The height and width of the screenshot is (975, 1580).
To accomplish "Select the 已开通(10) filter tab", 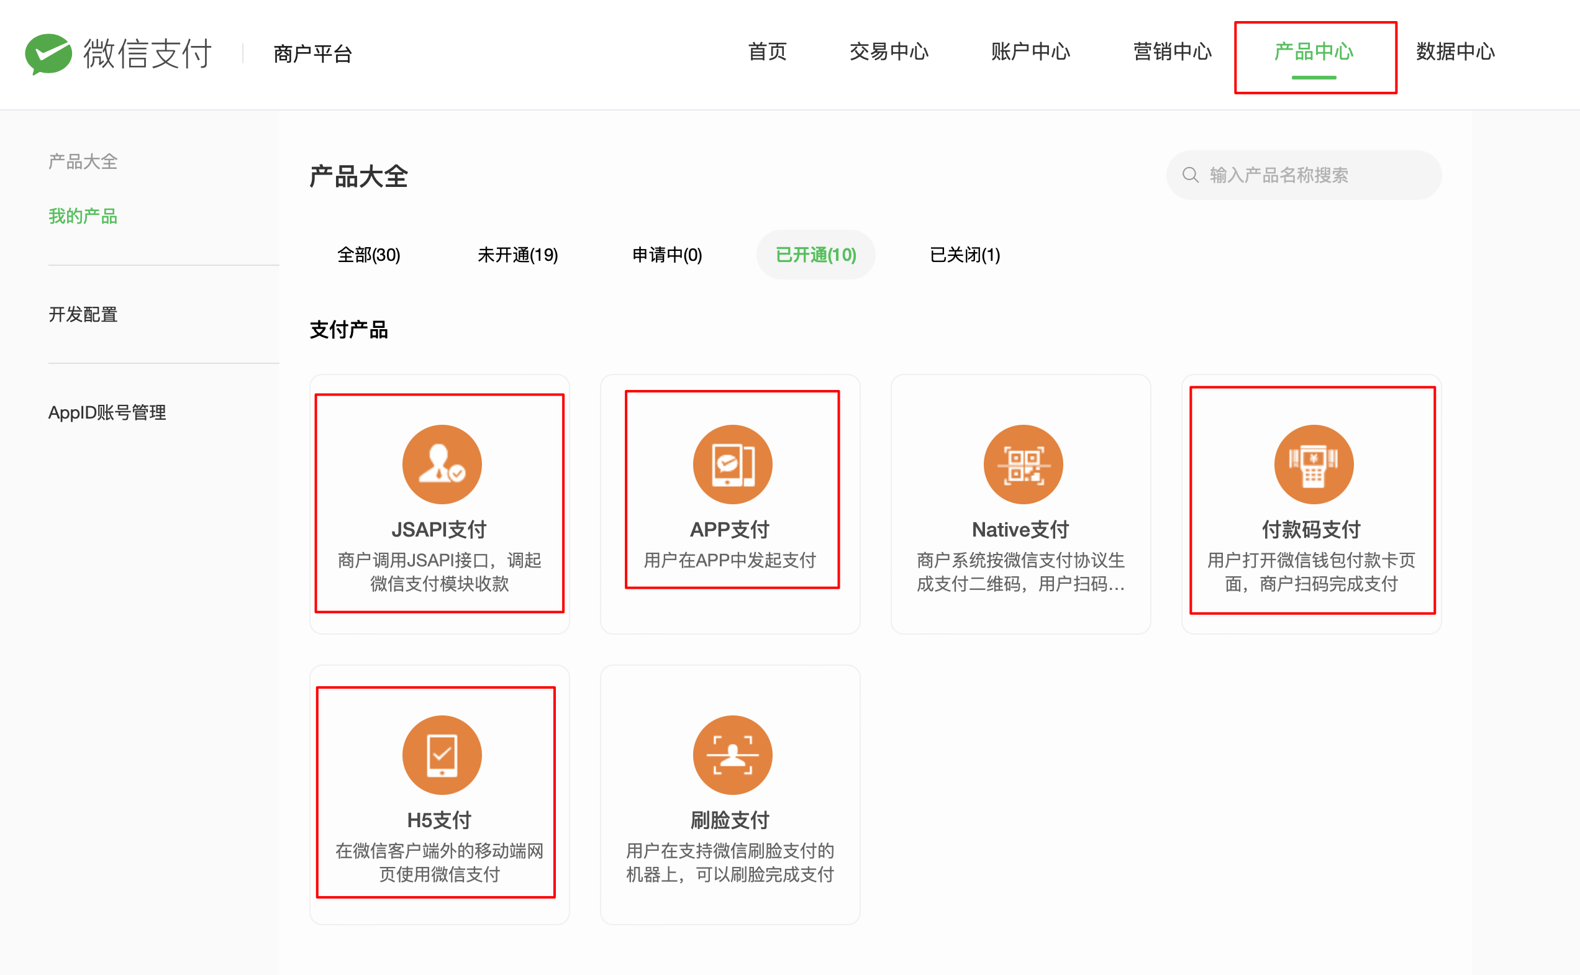I will 816,255.
